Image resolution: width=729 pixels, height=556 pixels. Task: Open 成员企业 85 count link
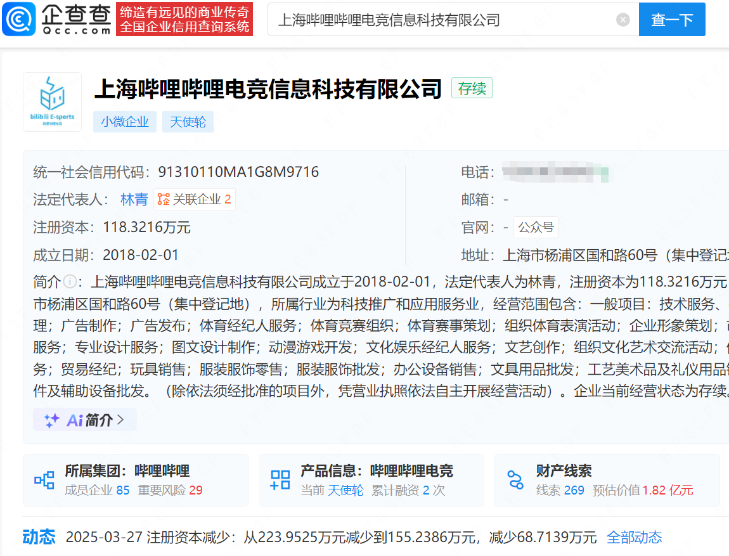pyautogui.click(x=122, y=490)
